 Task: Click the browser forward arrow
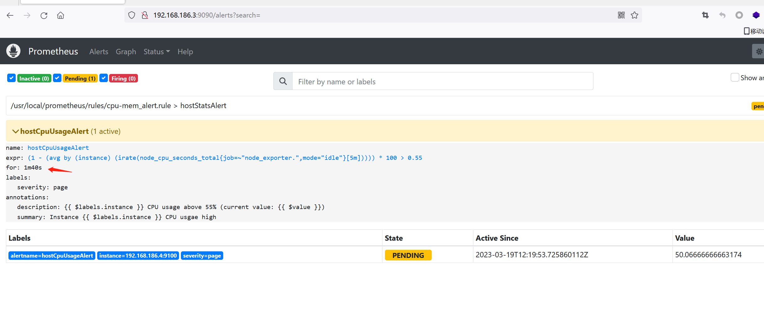click(27, 15)
